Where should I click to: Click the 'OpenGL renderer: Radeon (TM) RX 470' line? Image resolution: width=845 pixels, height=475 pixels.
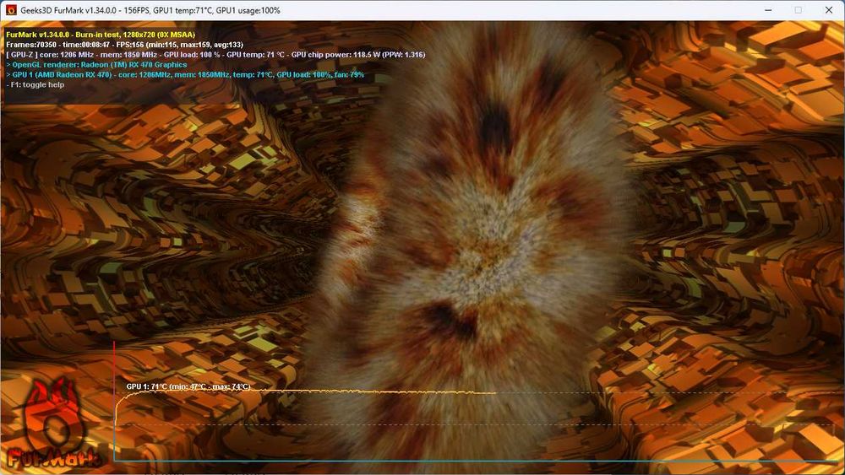[x=96, y=65]
